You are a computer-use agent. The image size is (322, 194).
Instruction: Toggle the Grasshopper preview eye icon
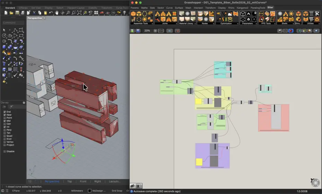pos(169,31)
